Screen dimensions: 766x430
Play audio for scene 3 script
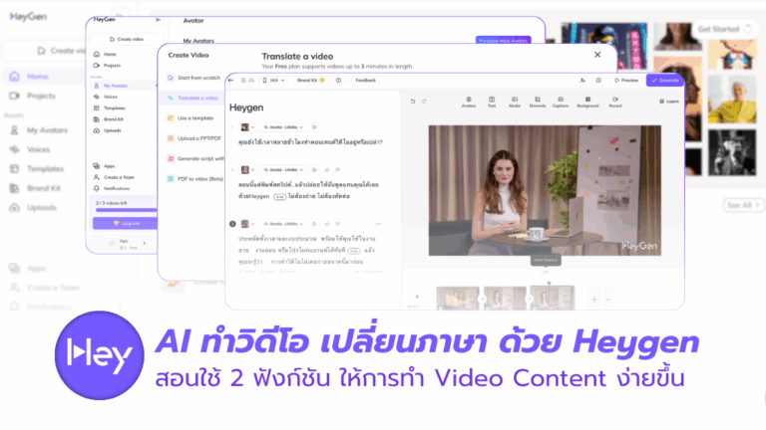tap(314, 224)
